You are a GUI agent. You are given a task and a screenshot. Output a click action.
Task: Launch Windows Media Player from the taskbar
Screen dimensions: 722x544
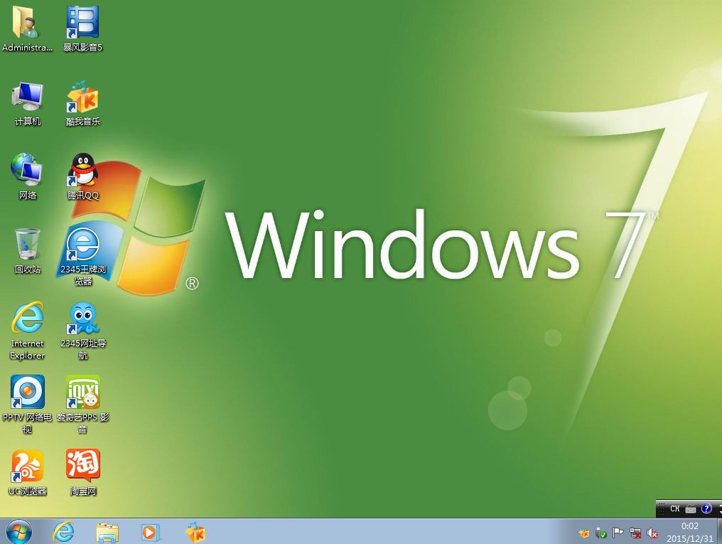(x=151, y=533)
